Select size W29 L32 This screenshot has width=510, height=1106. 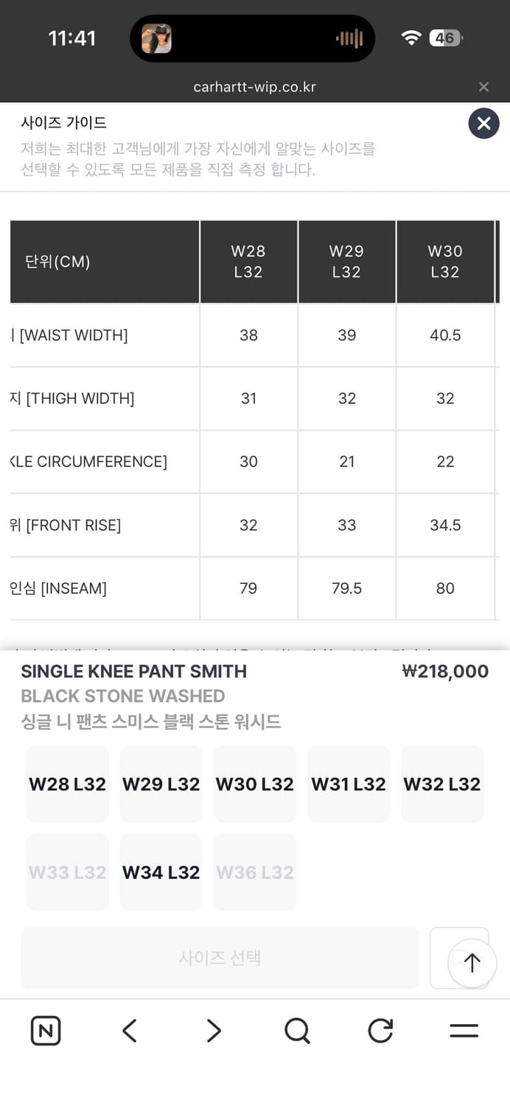coord(161,784)
